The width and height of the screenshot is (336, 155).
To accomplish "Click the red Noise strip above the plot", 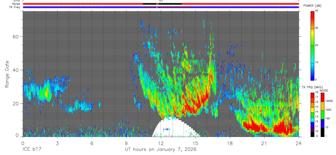I will tap(161, 4).
